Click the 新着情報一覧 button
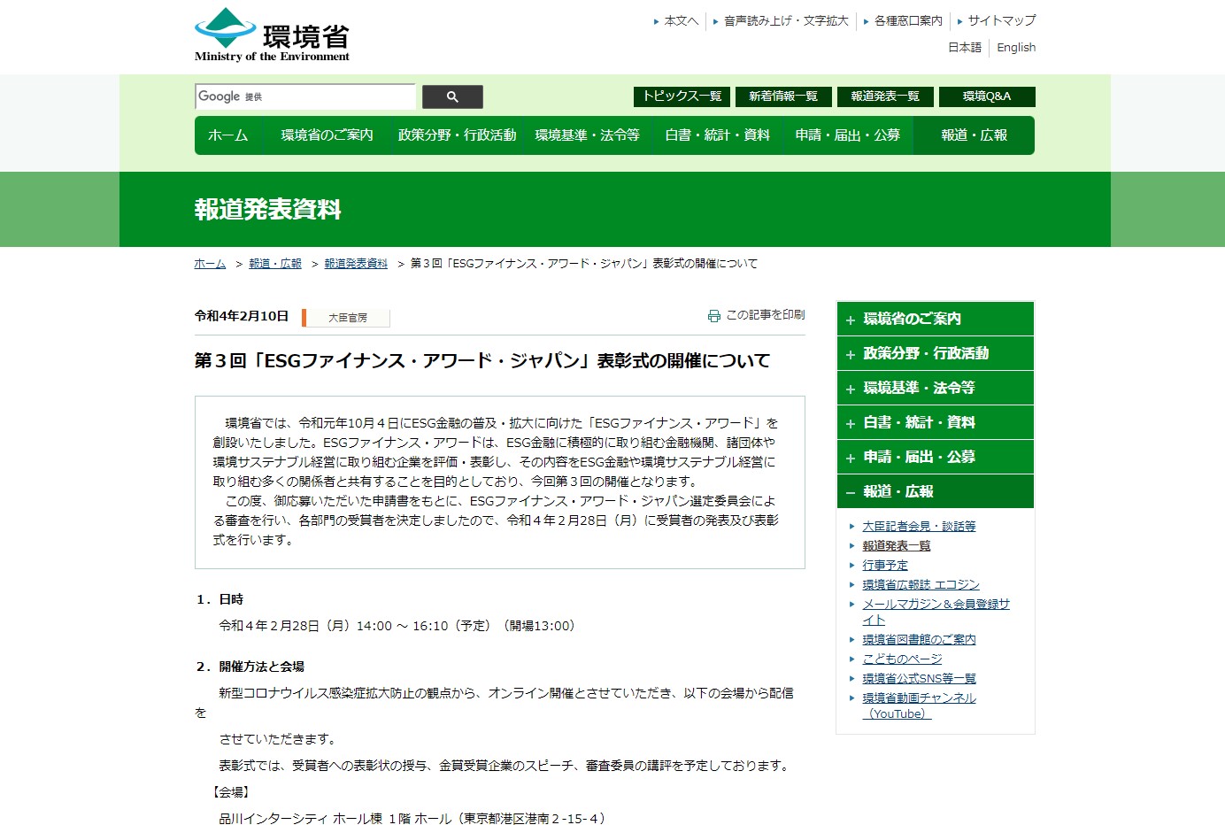The width and height of the screenshot is (1225, 825). [x=783, y=96]
